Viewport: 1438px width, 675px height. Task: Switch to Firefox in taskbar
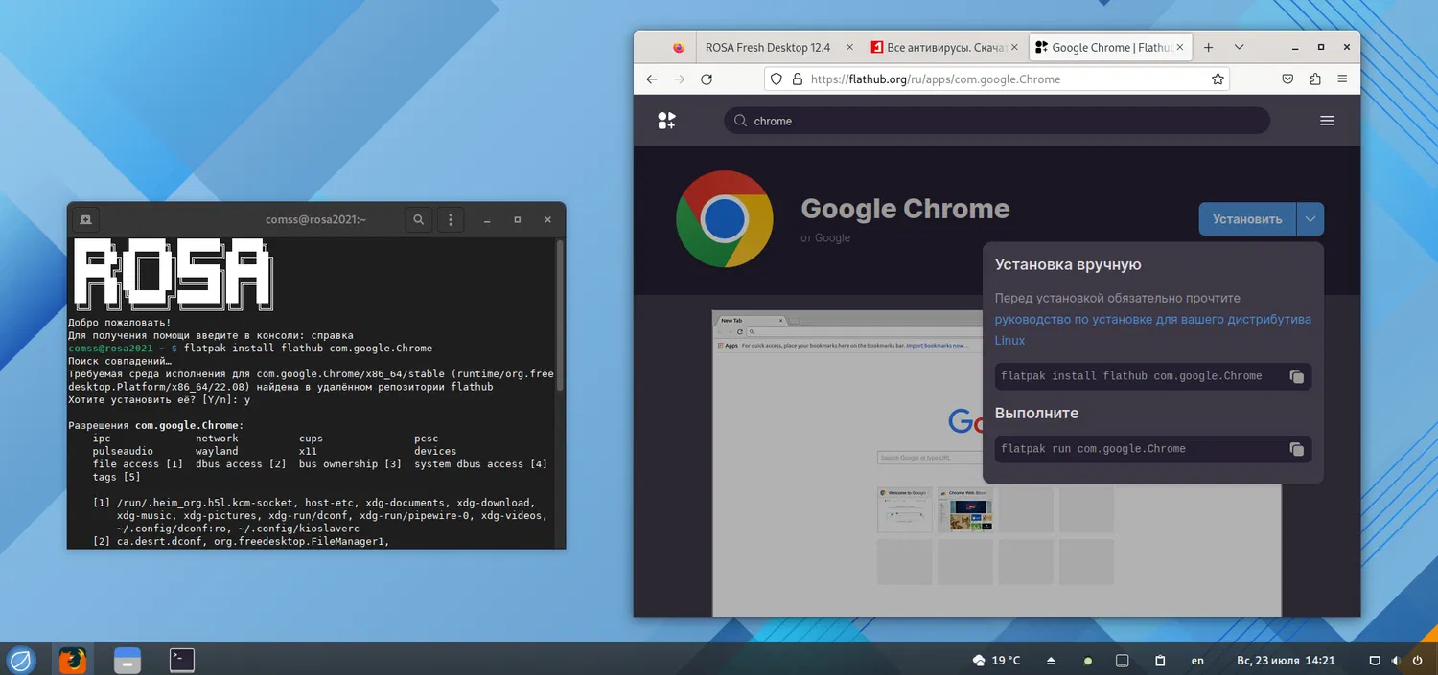(72, 660)
